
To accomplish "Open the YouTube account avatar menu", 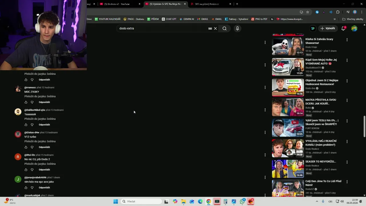I will [x=354, y=28].
